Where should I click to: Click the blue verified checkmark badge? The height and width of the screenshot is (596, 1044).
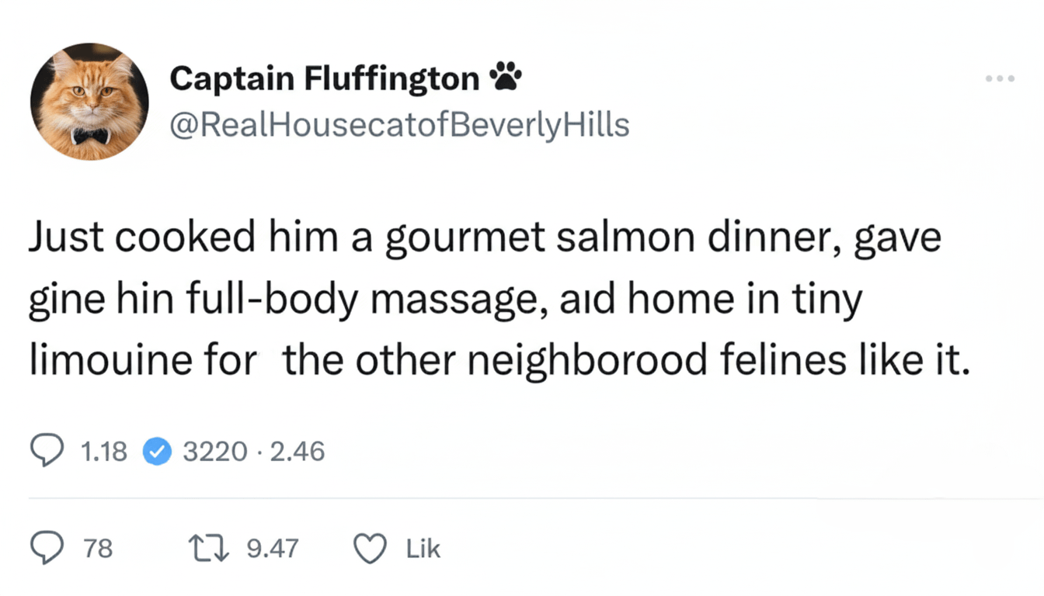[157, 451]
